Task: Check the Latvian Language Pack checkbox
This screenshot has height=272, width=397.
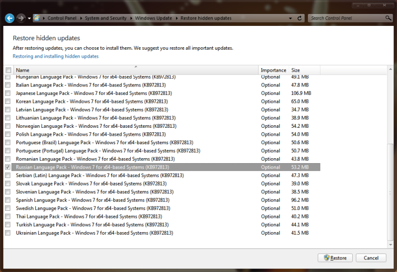Action: click(8, 109)
